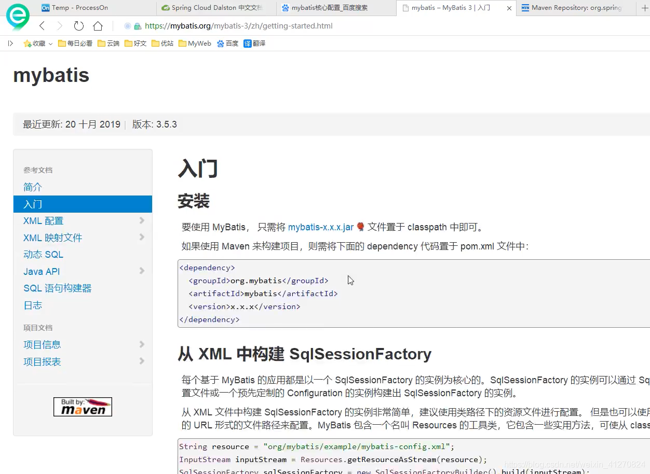Viewport: 650px width, 474px height.
Task: Open the 每日必看 bookmark folder
Action: [x=75, y=44]
